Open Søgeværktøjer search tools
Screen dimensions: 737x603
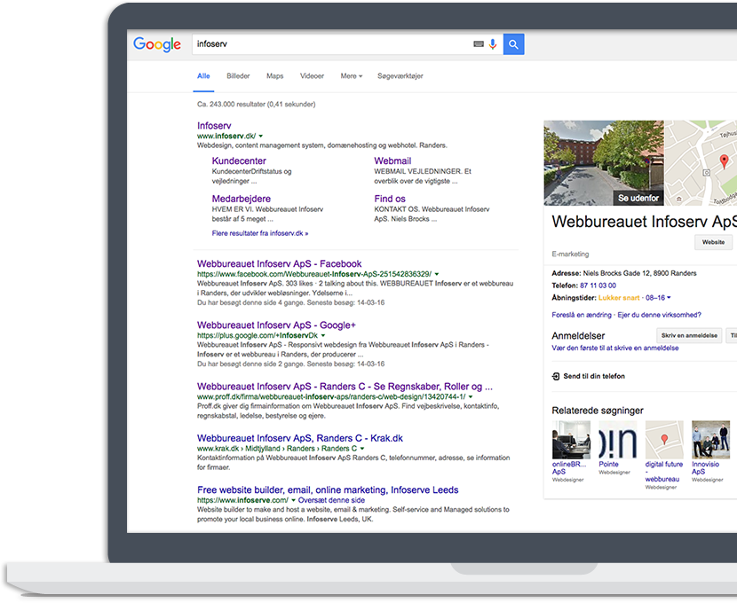point(400,76)
